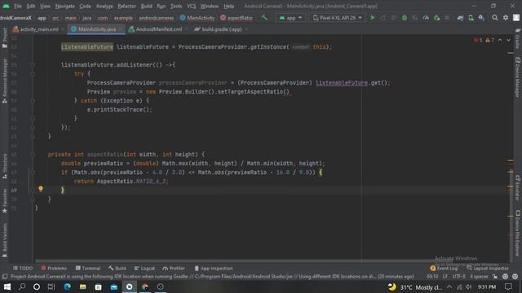Viewport: 522px width, 293px height.
Task: Open the Resource Manager side panel
Action: tap(5, 81)
